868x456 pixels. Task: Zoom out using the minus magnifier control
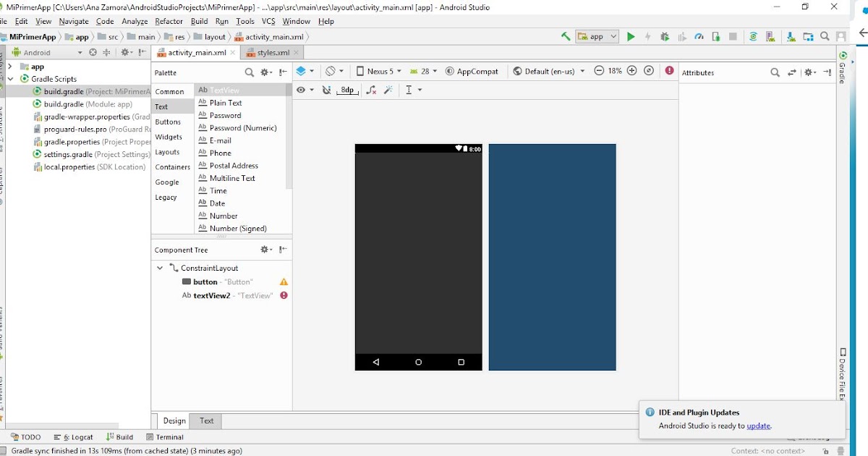(599, 71)
